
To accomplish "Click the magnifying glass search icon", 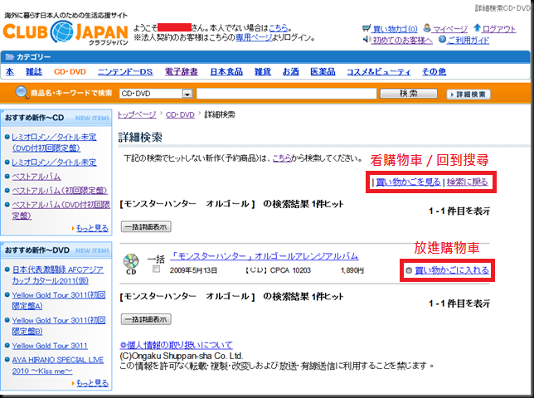I will point(22,93).
